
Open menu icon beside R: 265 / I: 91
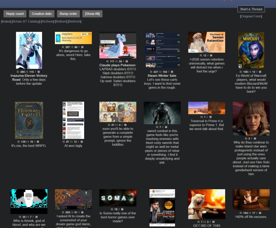point(82,212)
